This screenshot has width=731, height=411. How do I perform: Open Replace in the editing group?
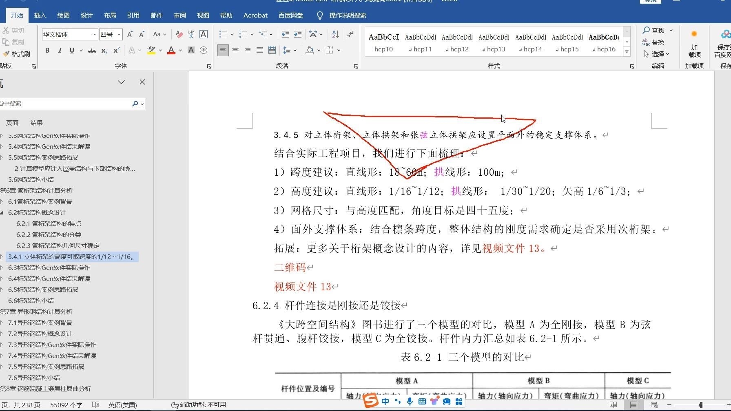[657, 42]
